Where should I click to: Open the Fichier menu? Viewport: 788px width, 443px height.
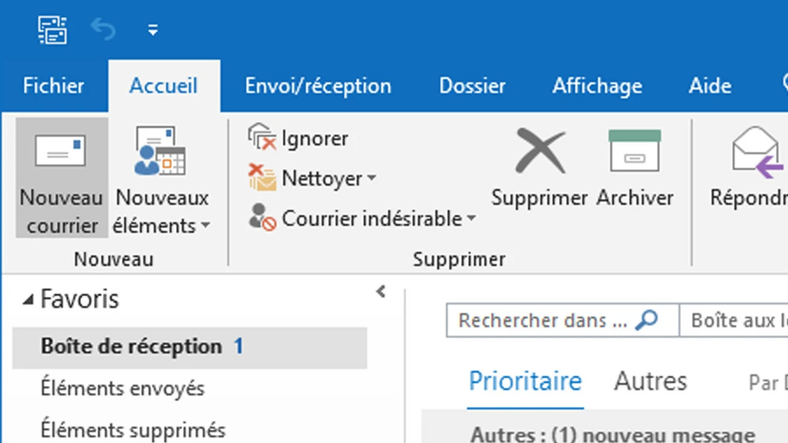point(53,85)
